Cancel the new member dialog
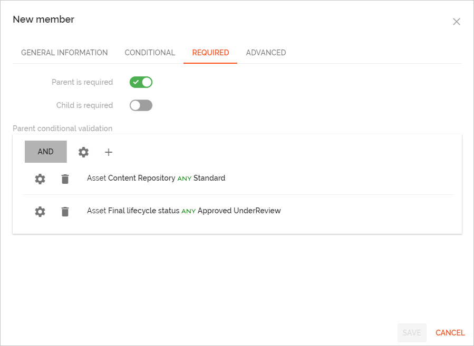 click(x=450, y=332)
